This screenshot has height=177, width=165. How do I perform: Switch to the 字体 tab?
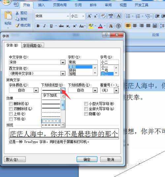coord(12,45)
